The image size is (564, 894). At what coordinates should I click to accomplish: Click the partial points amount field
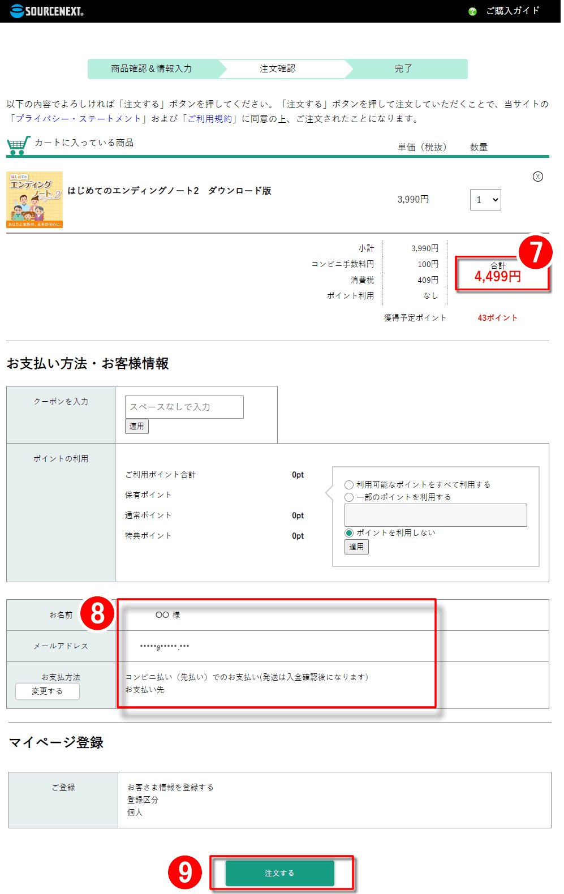pos(436,515)
